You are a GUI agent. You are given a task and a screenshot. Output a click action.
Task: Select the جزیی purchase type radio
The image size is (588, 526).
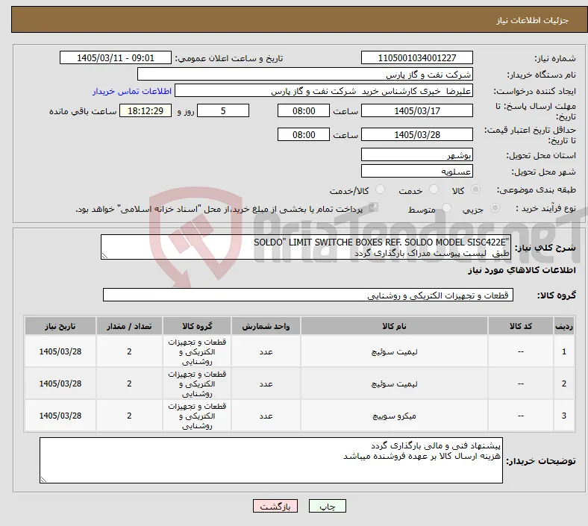pyautogui.click(x=495, y=208)
